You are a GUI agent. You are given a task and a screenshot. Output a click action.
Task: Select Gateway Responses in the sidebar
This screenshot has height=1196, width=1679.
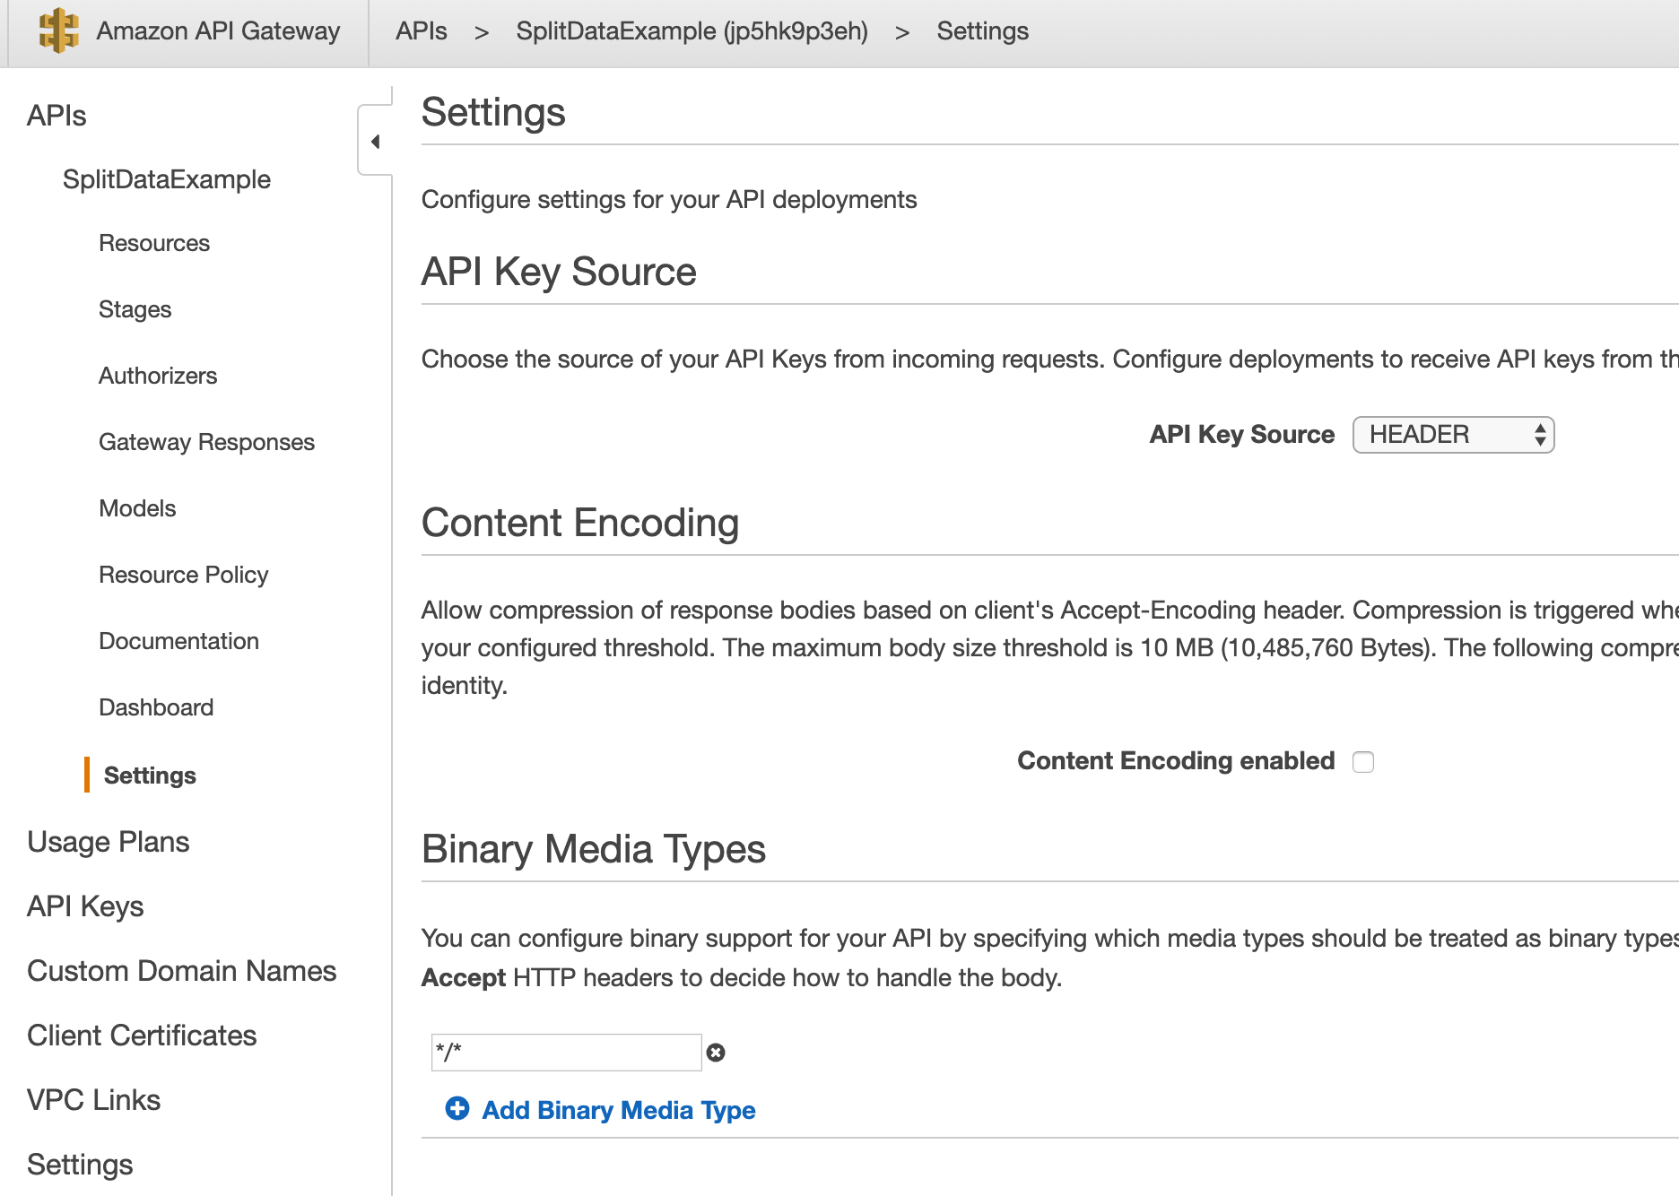pyautogui.click(x=206, y=442)
